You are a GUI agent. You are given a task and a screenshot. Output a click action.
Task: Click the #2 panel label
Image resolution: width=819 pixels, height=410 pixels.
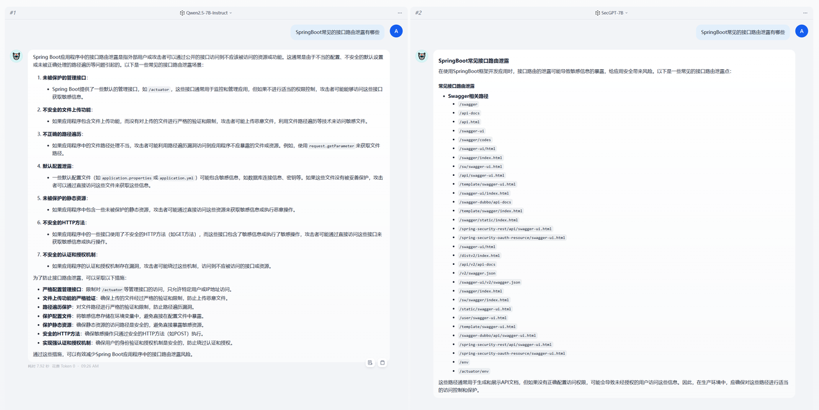[418, 13]
